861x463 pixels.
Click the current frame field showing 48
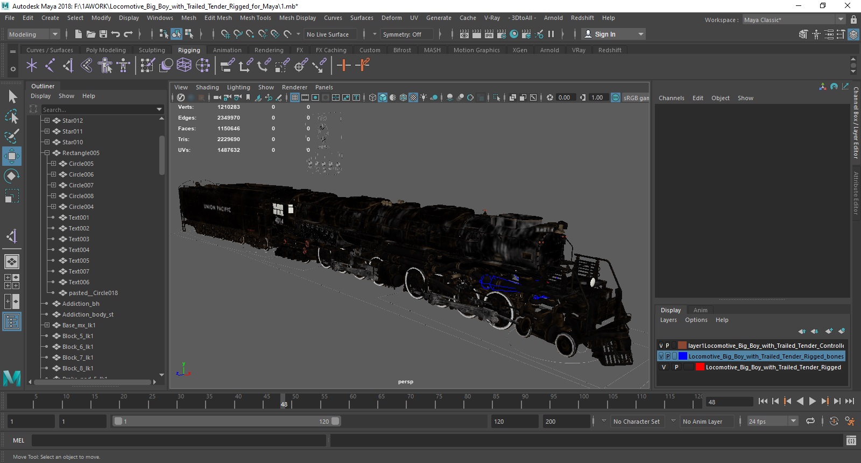[x=729, y=402]
